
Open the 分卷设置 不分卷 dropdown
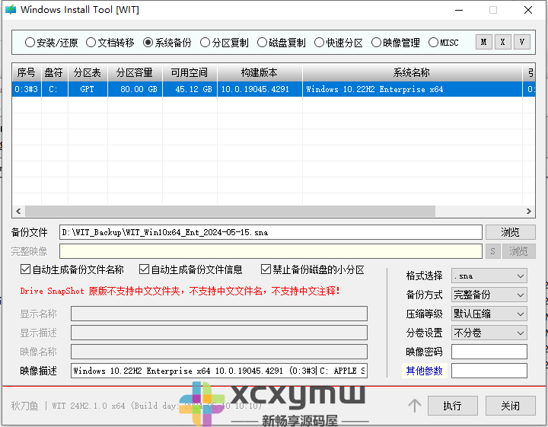tap(489, 333)
